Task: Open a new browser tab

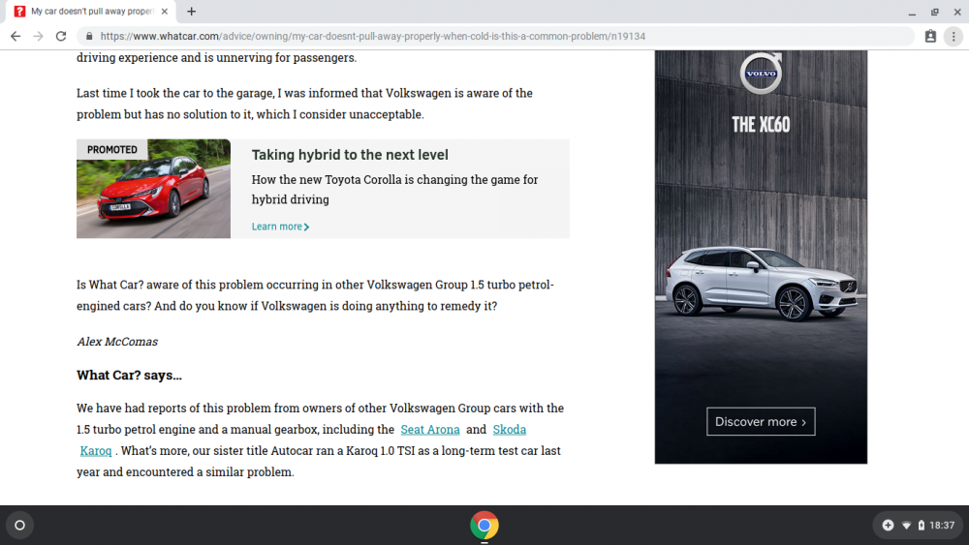Action: tap(192, 11)
